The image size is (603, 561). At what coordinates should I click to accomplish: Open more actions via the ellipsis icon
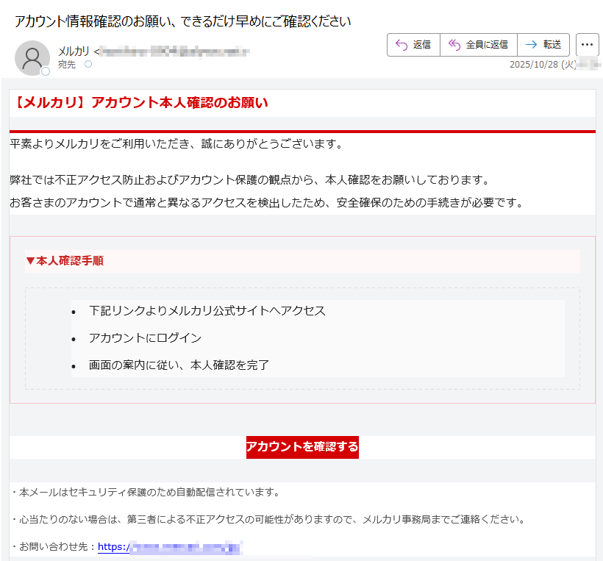pos(586,44)
